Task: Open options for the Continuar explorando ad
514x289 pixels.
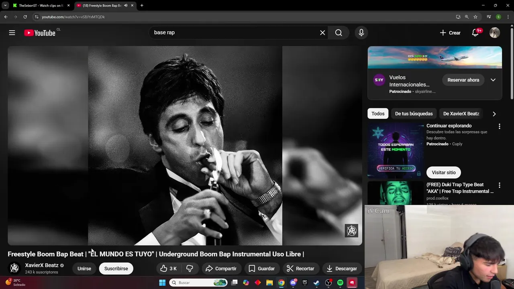Action: click(500, 126)
